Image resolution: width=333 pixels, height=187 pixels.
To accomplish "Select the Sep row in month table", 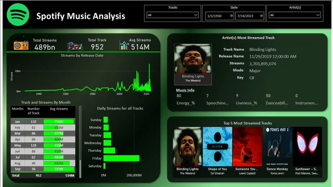I will coord(43,169).
